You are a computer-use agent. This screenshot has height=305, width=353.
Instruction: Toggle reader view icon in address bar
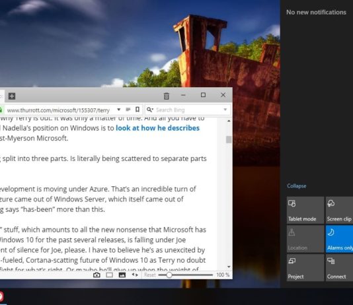coord(128,110)
